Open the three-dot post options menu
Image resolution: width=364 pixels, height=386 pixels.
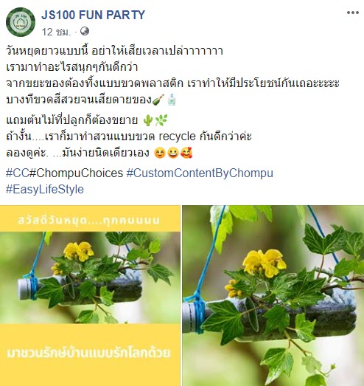352,13
